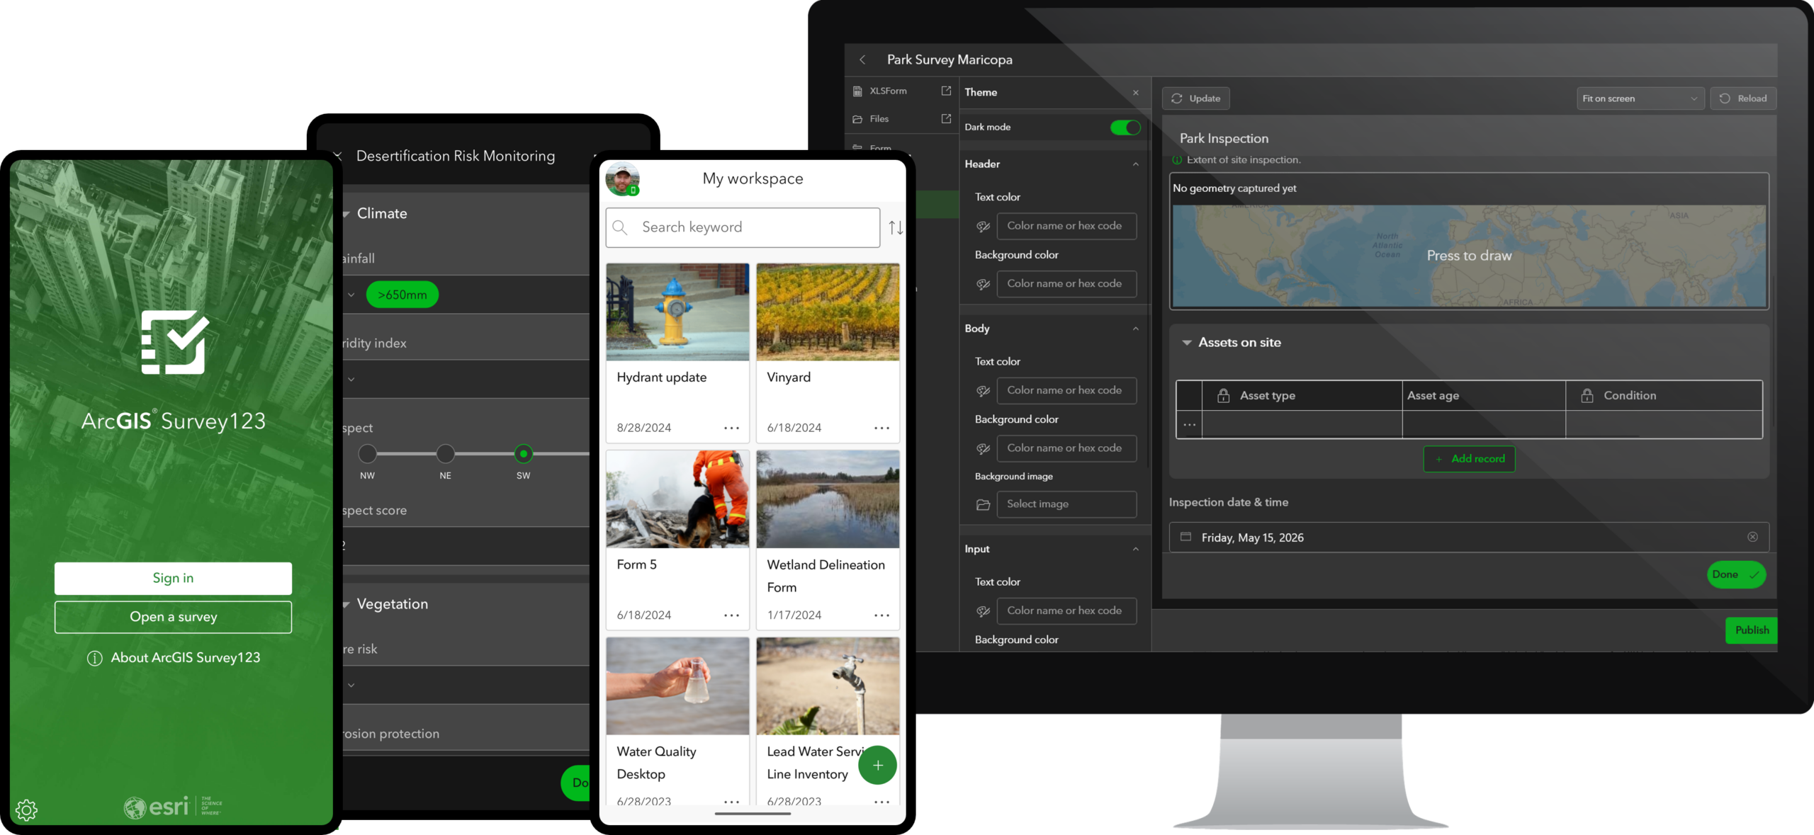
Task: Select NW aspect option
Action: 367,454
